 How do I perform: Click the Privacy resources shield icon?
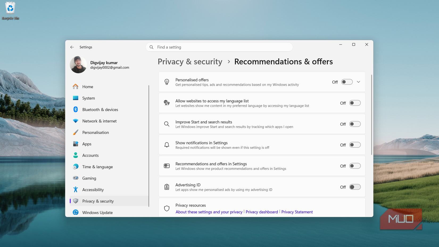(x=167, y=208)
